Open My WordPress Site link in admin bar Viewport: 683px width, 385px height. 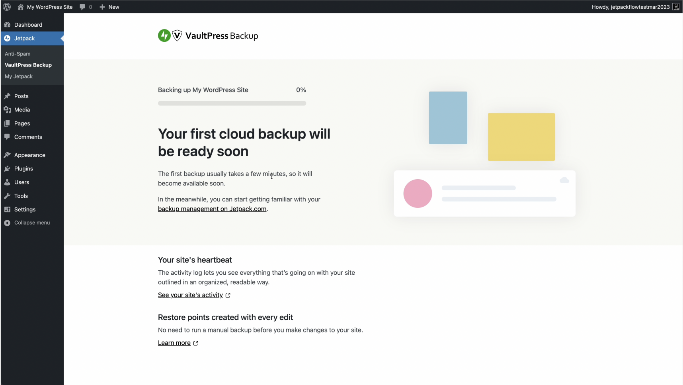point(50,7)
